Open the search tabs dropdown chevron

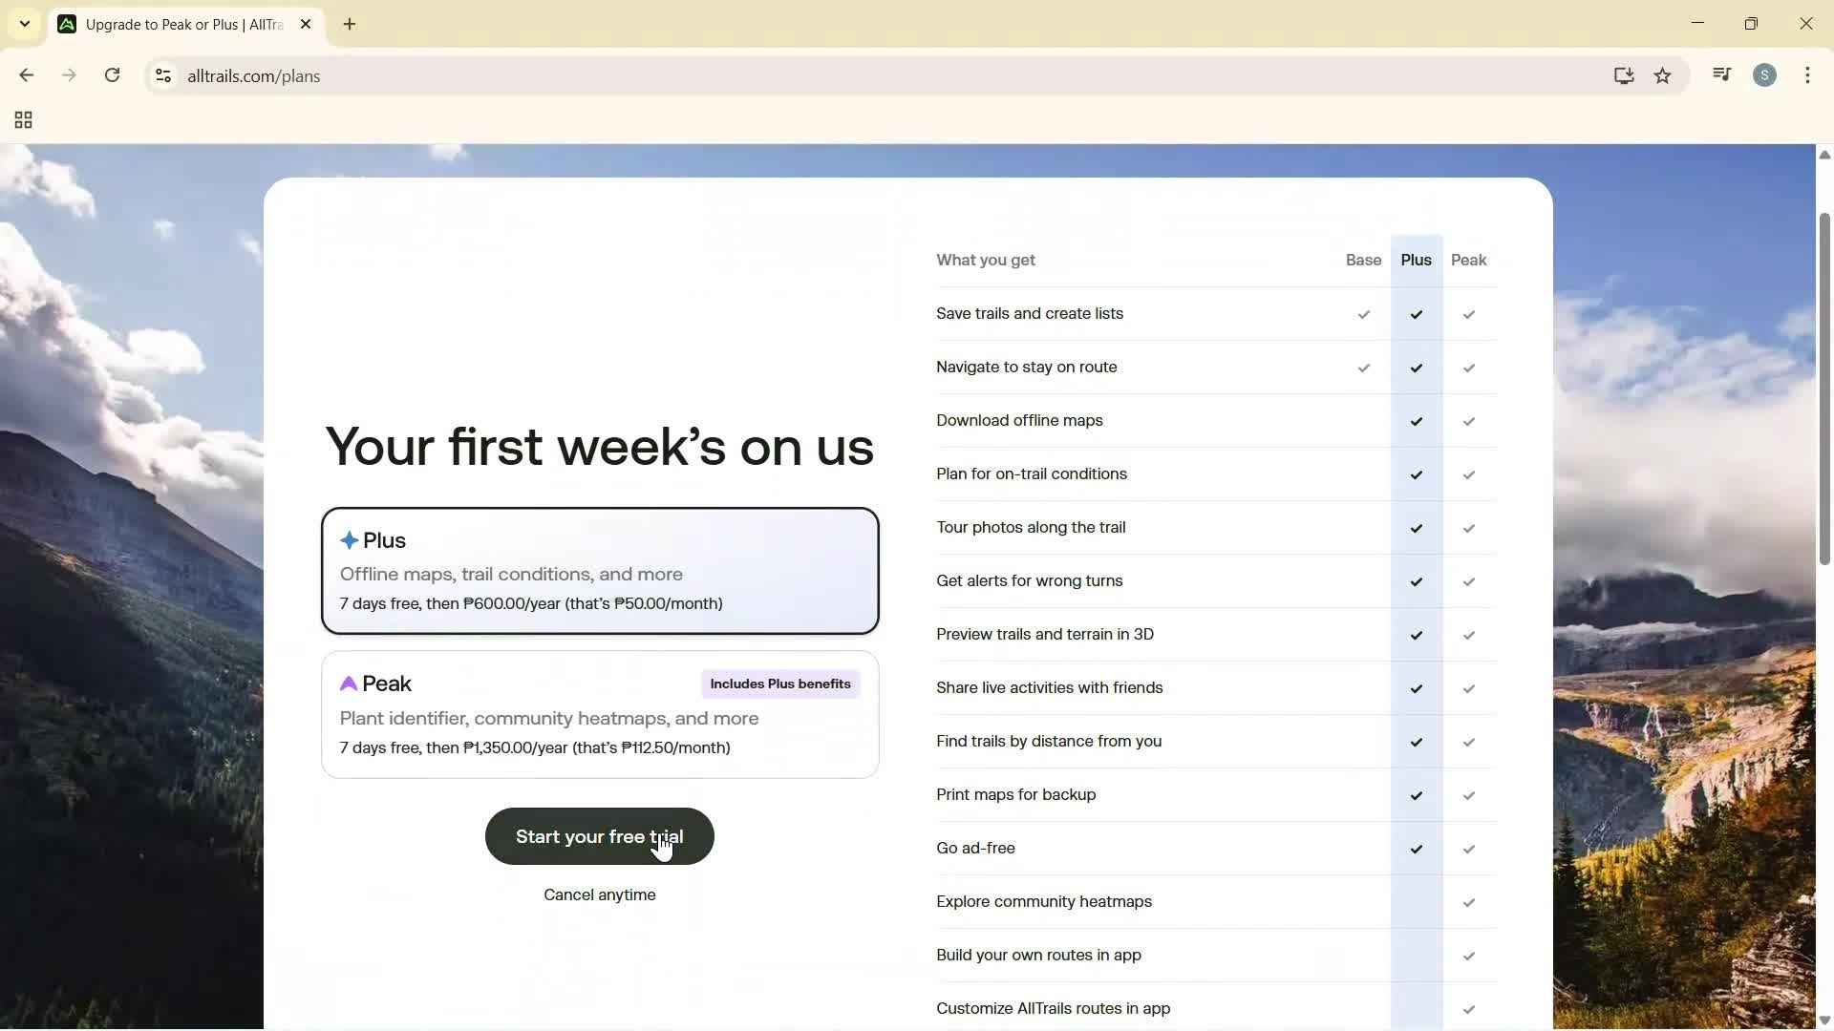[x=25, y=24]
